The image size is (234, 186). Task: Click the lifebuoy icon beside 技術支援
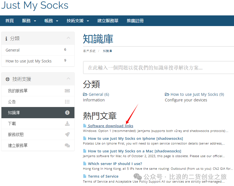click(8, 79)
